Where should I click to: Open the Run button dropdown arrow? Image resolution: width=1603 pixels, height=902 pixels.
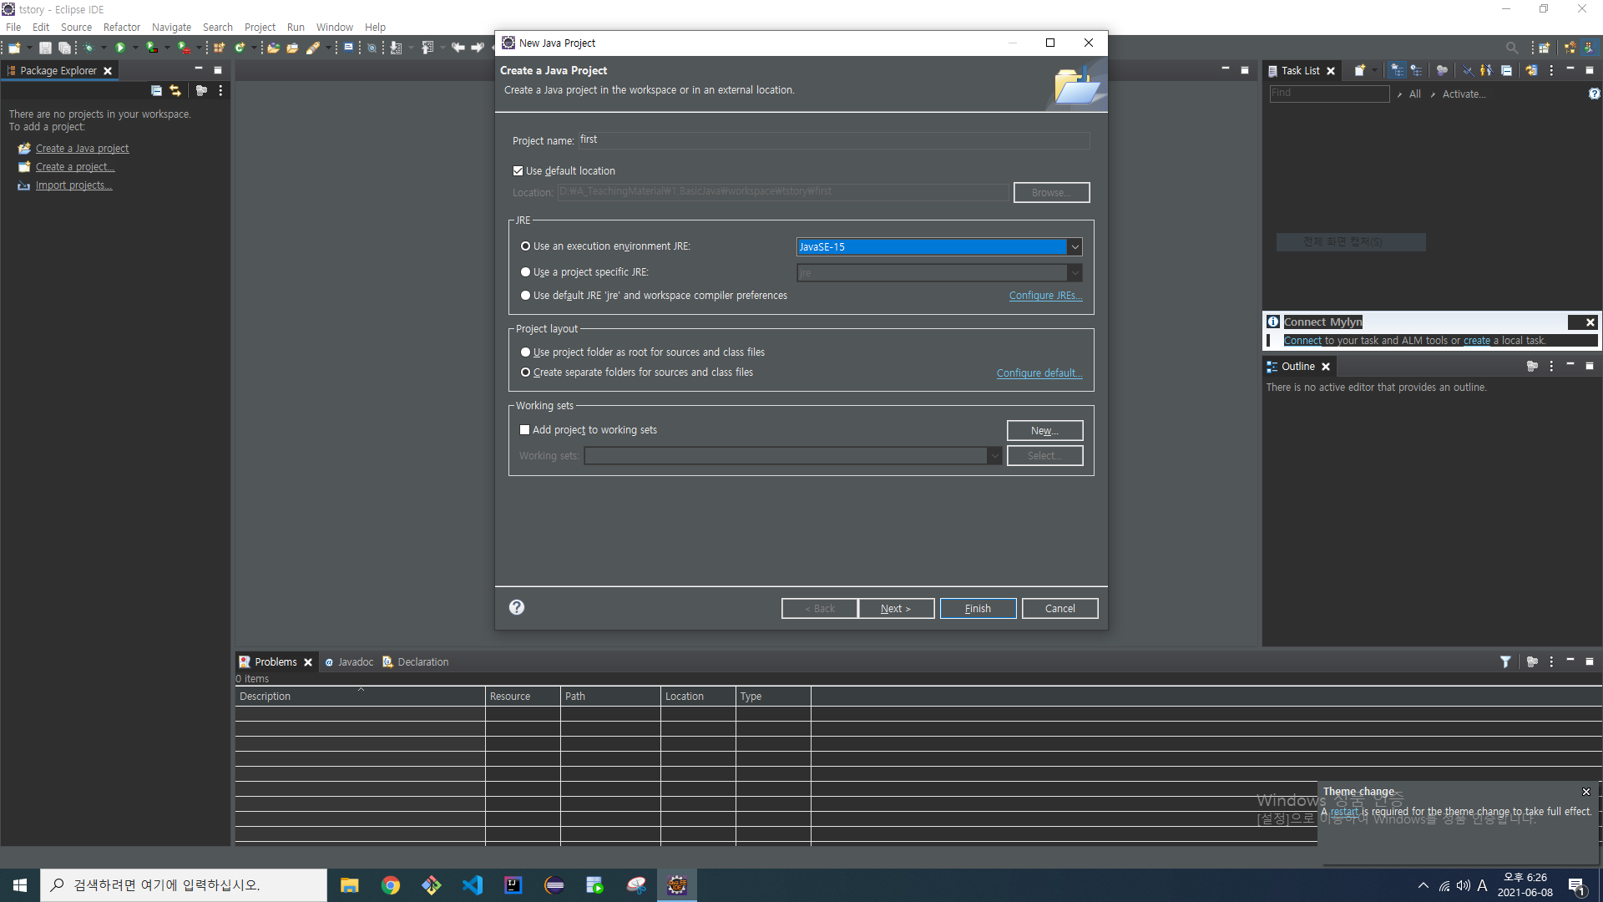[135, 48]
